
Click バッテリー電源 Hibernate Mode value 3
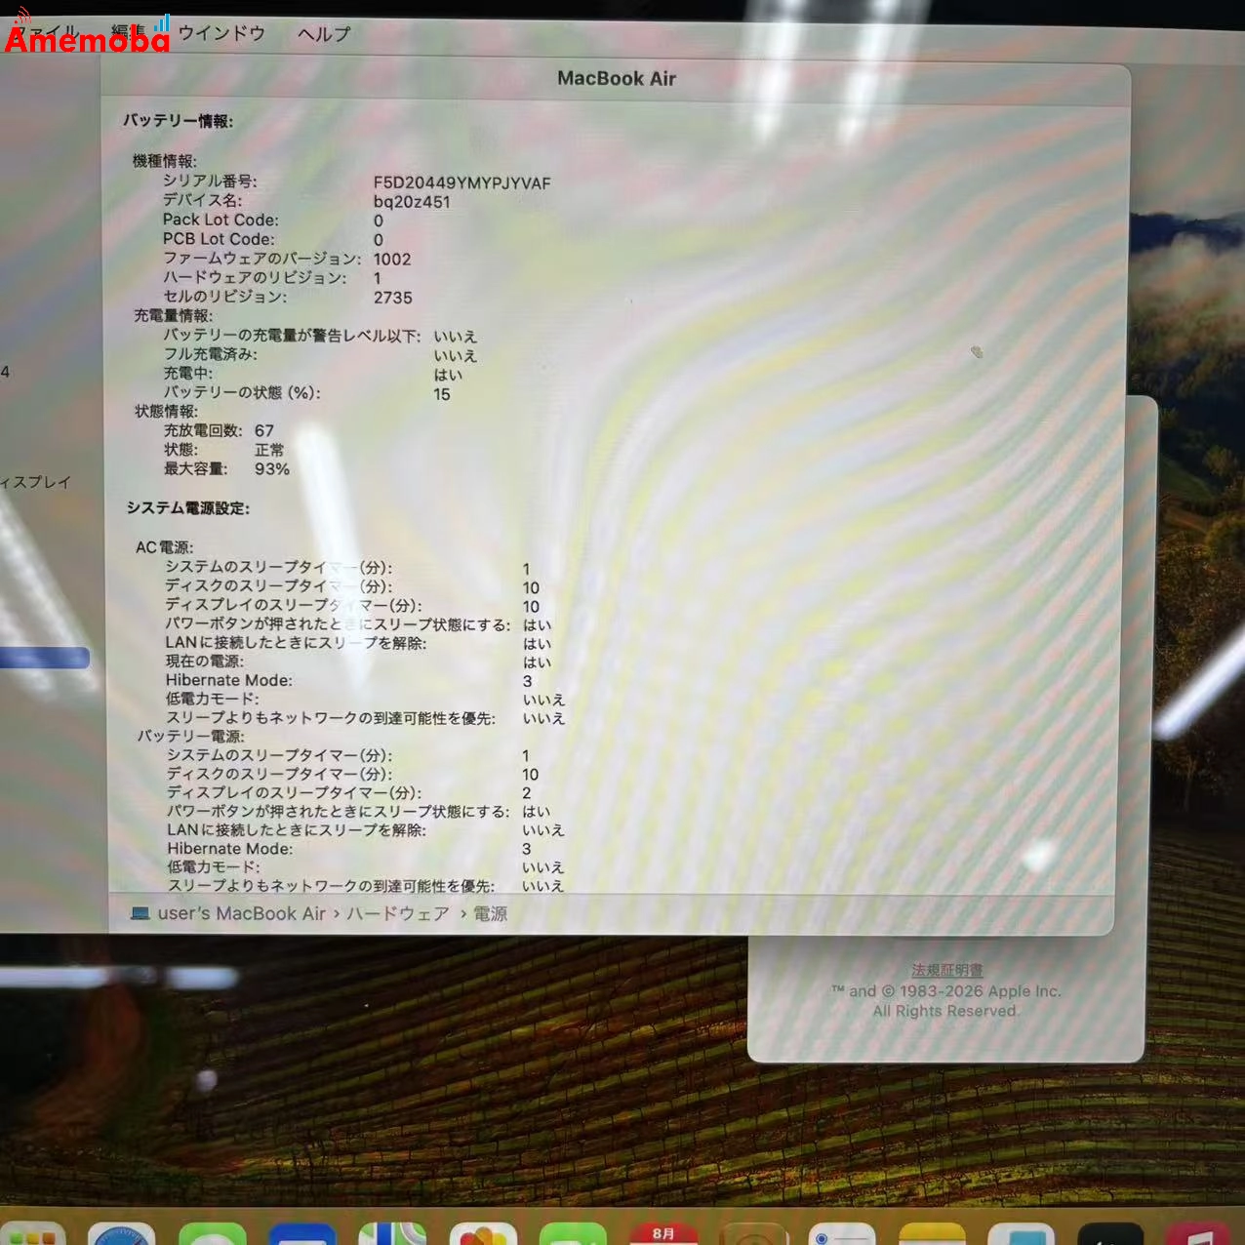click(527, 849)
